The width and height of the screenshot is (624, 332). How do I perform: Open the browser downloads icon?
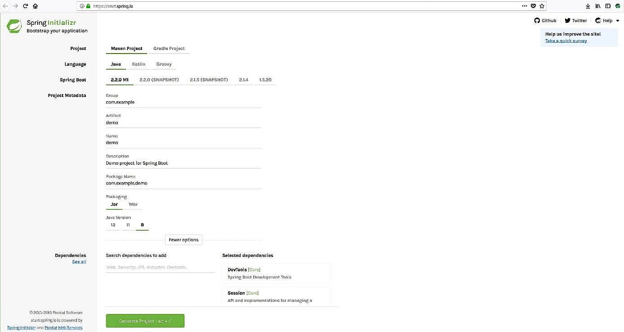point(588,6)
